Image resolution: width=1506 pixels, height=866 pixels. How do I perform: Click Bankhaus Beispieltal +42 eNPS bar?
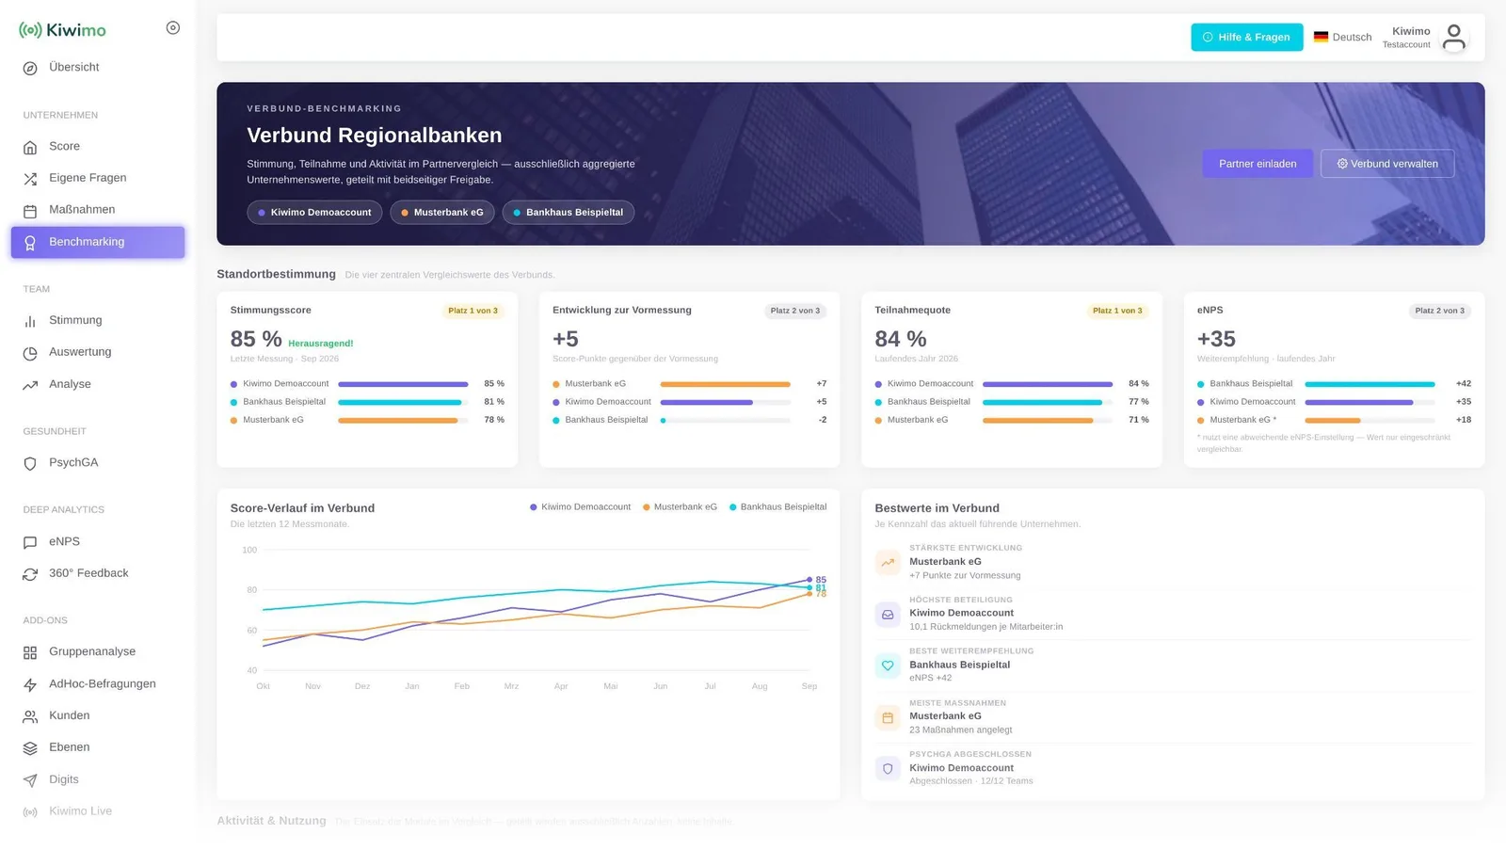pyautogui.click(x=1370, y=384)
